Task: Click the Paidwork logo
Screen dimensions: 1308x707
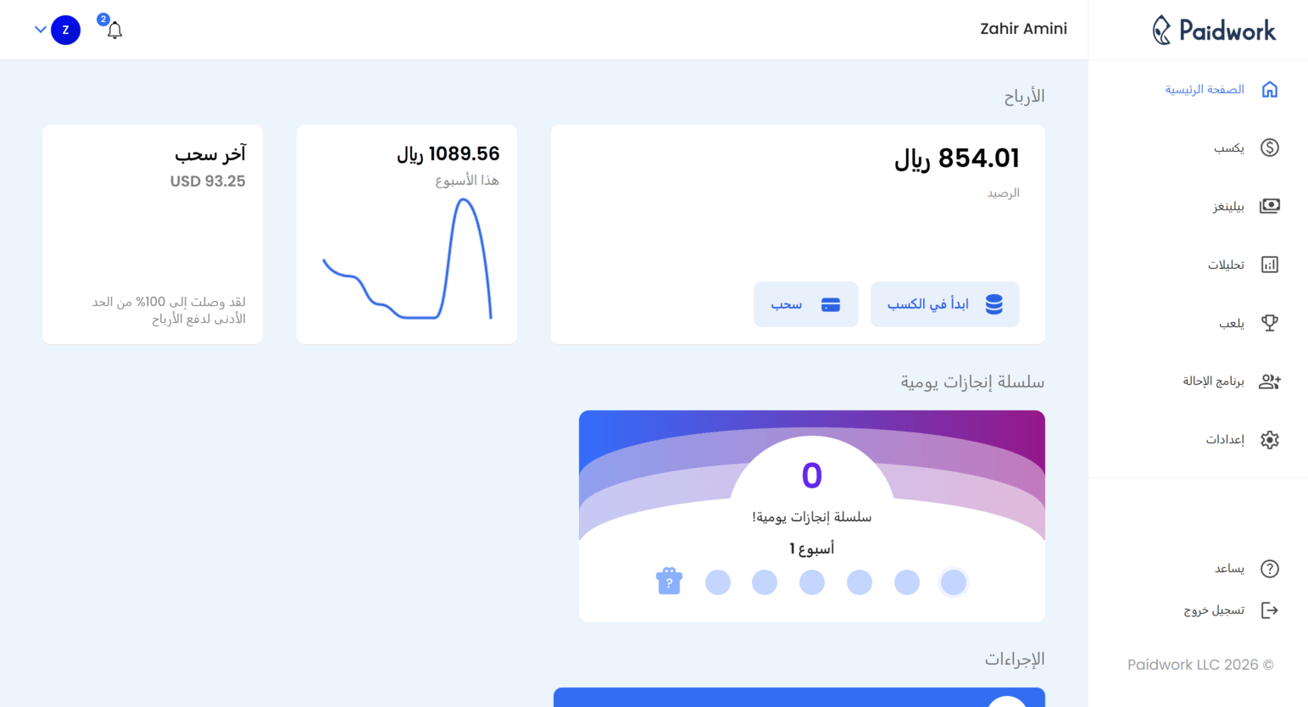Action: 1214,31
